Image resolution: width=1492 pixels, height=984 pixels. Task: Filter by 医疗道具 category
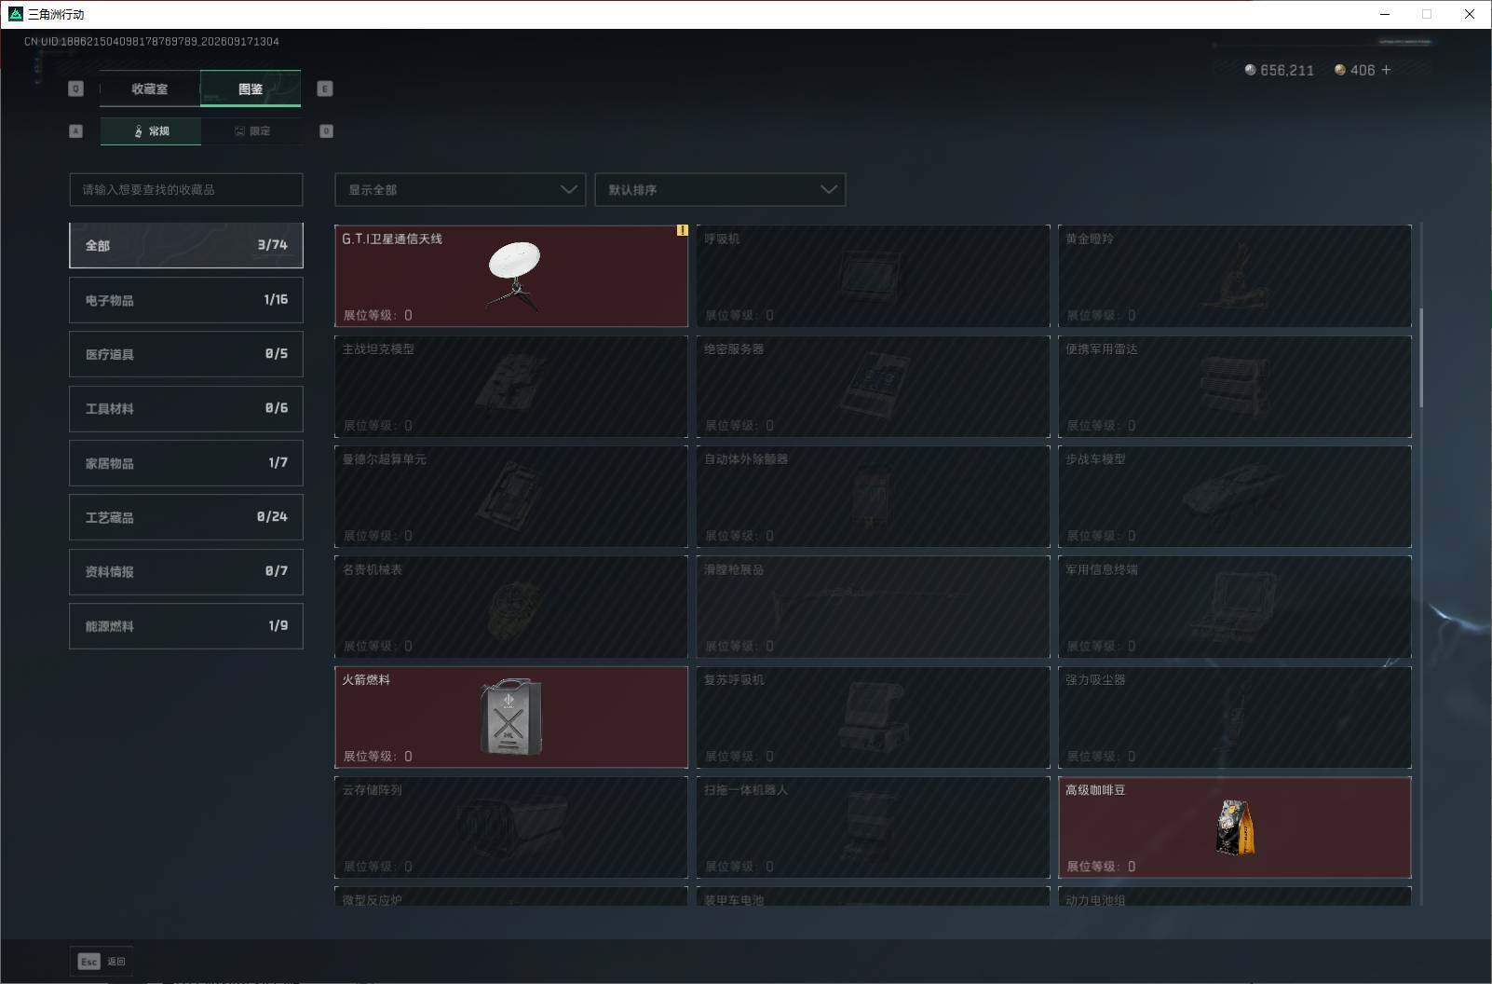pyautogui.click(x=186, y=354)
